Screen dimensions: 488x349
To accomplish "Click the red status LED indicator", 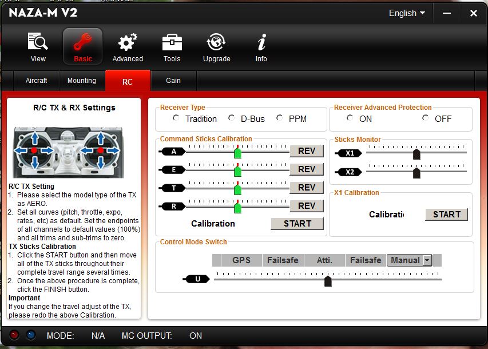I will tap(14, 335).
